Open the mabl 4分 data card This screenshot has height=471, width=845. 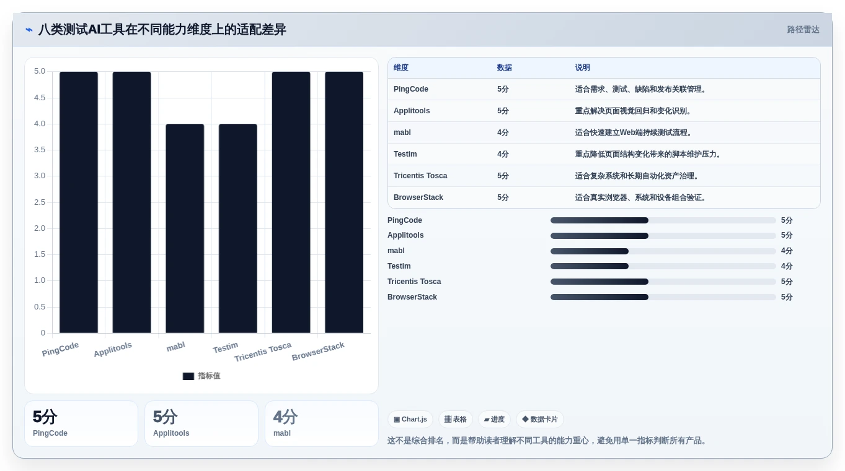pyautogui.click(x=322, y=424)
